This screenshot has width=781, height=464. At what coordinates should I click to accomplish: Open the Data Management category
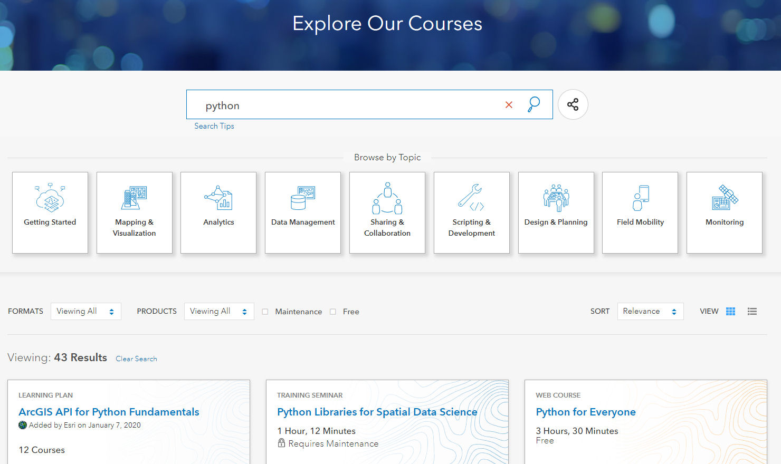pos(302,212)
